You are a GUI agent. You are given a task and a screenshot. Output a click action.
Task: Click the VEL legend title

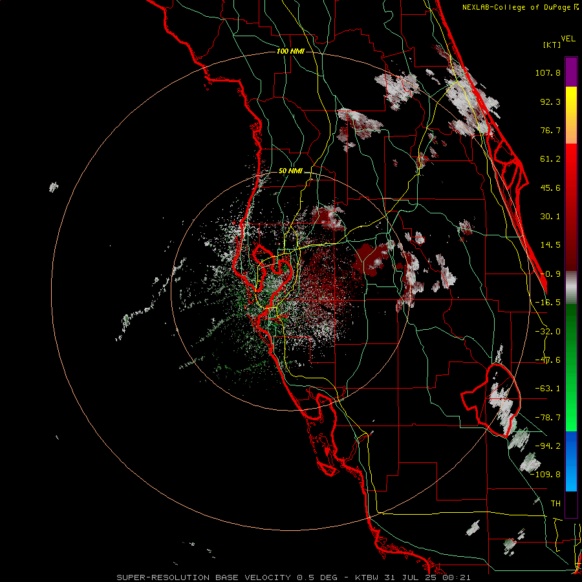point(568,39)
